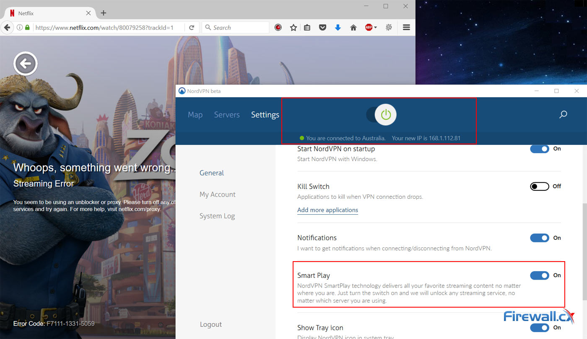Close the Netflix tab
The image size is (587, 339).
(x=88, y=13)
